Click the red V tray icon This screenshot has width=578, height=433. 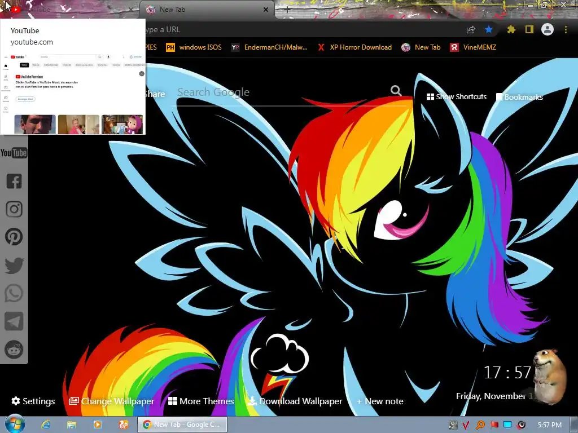tap(466, 425)
